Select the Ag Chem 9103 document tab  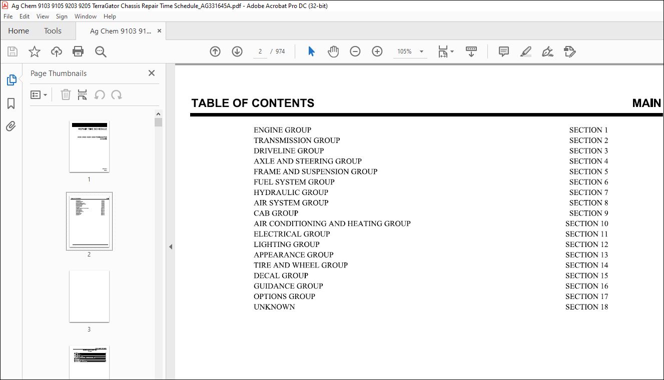pos(120,31)
